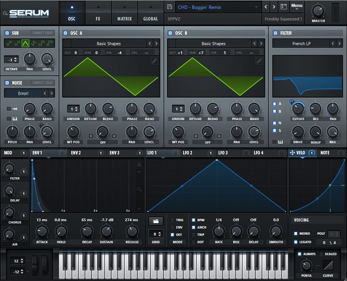Toggle OSC B enable switch
The image size is (347, 281).
170,33
